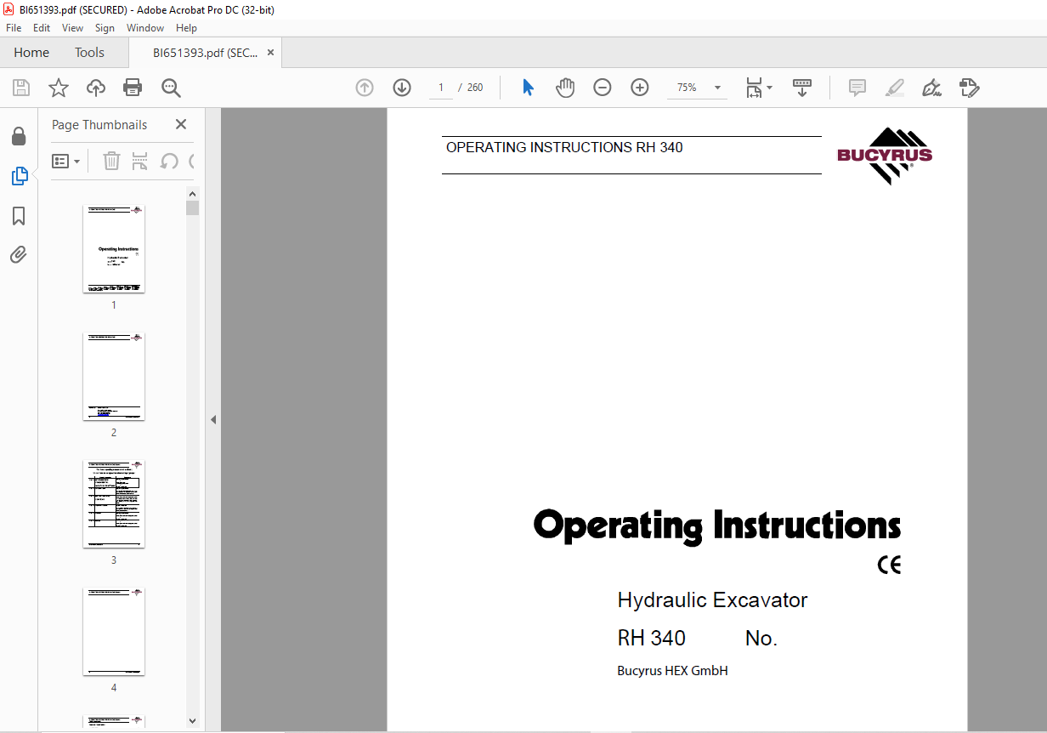Close the BI651393.pdf tab

pos(270,53)
